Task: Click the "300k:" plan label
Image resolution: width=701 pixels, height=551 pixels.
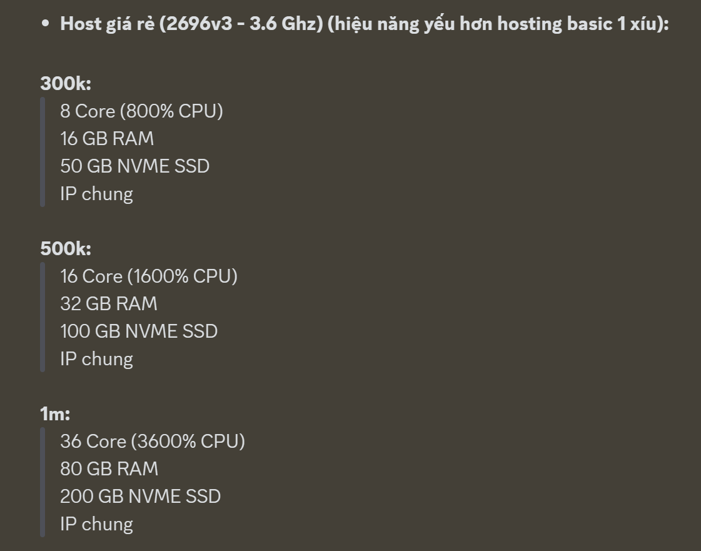Action: point(66,83)
